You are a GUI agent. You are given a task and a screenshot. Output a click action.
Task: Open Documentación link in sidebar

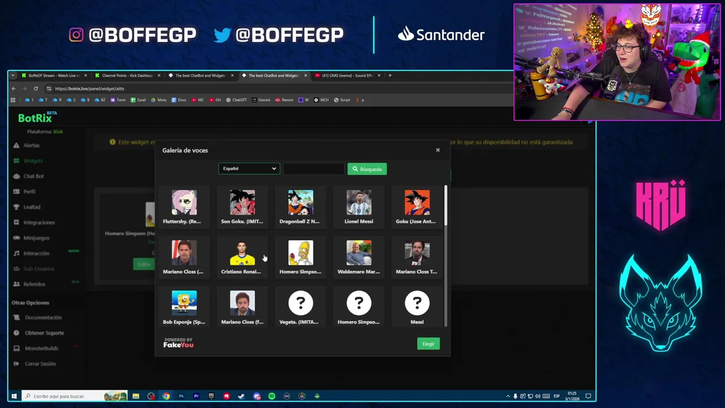[x=43, y=317]
